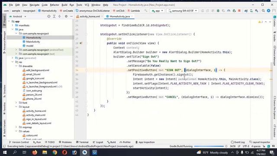Viewport: 277px width, 156px height.
Task: Open MainActivity in the project tree
Action: tap(33, 42)
